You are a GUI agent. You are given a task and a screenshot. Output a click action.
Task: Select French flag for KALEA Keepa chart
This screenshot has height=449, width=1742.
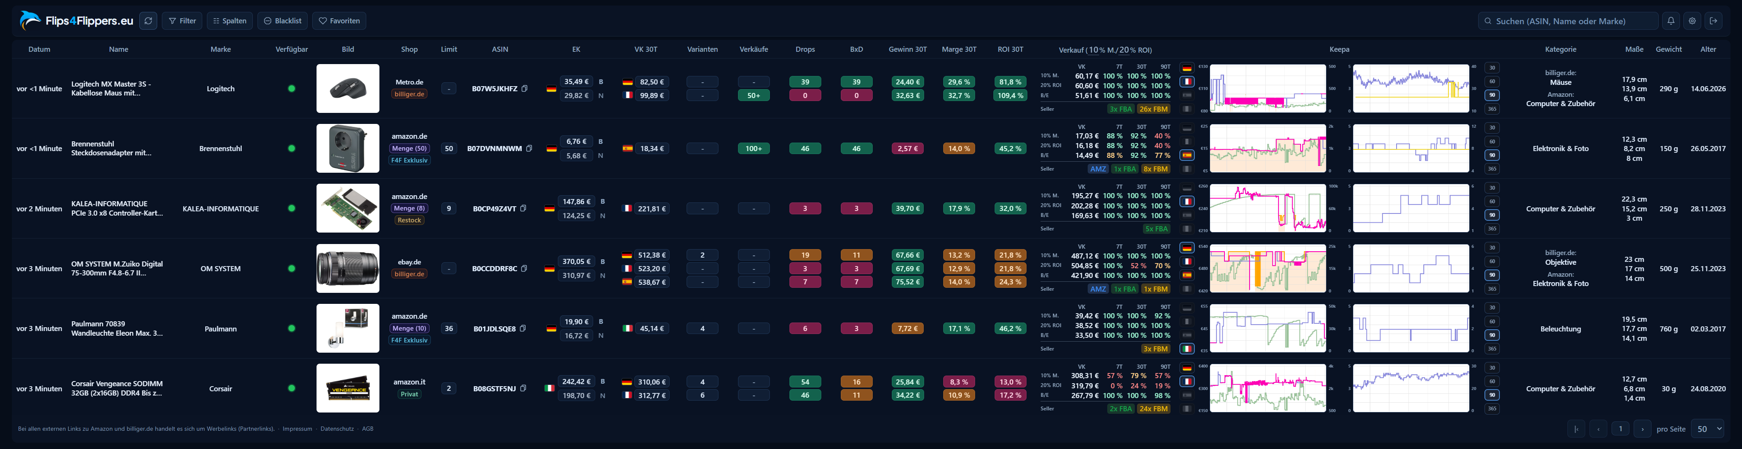pyautogui.click(x=1187, y=201)
